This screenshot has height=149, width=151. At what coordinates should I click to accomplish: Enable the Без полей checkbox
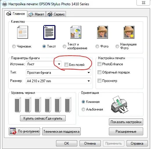click(x=66, y=64)
